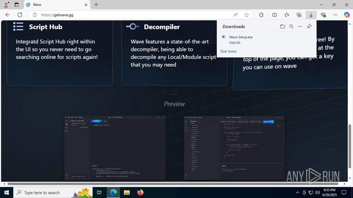The image size is (353, 198).
Task: Open the Extensions menu
Action: coord(261,15)
